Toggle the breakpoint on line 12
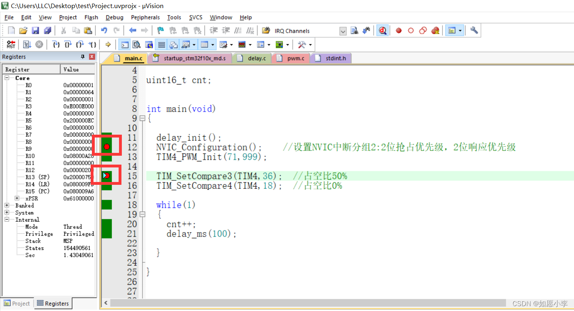Image resolution: width=574 pixels, height=311 pixels. 106,146
